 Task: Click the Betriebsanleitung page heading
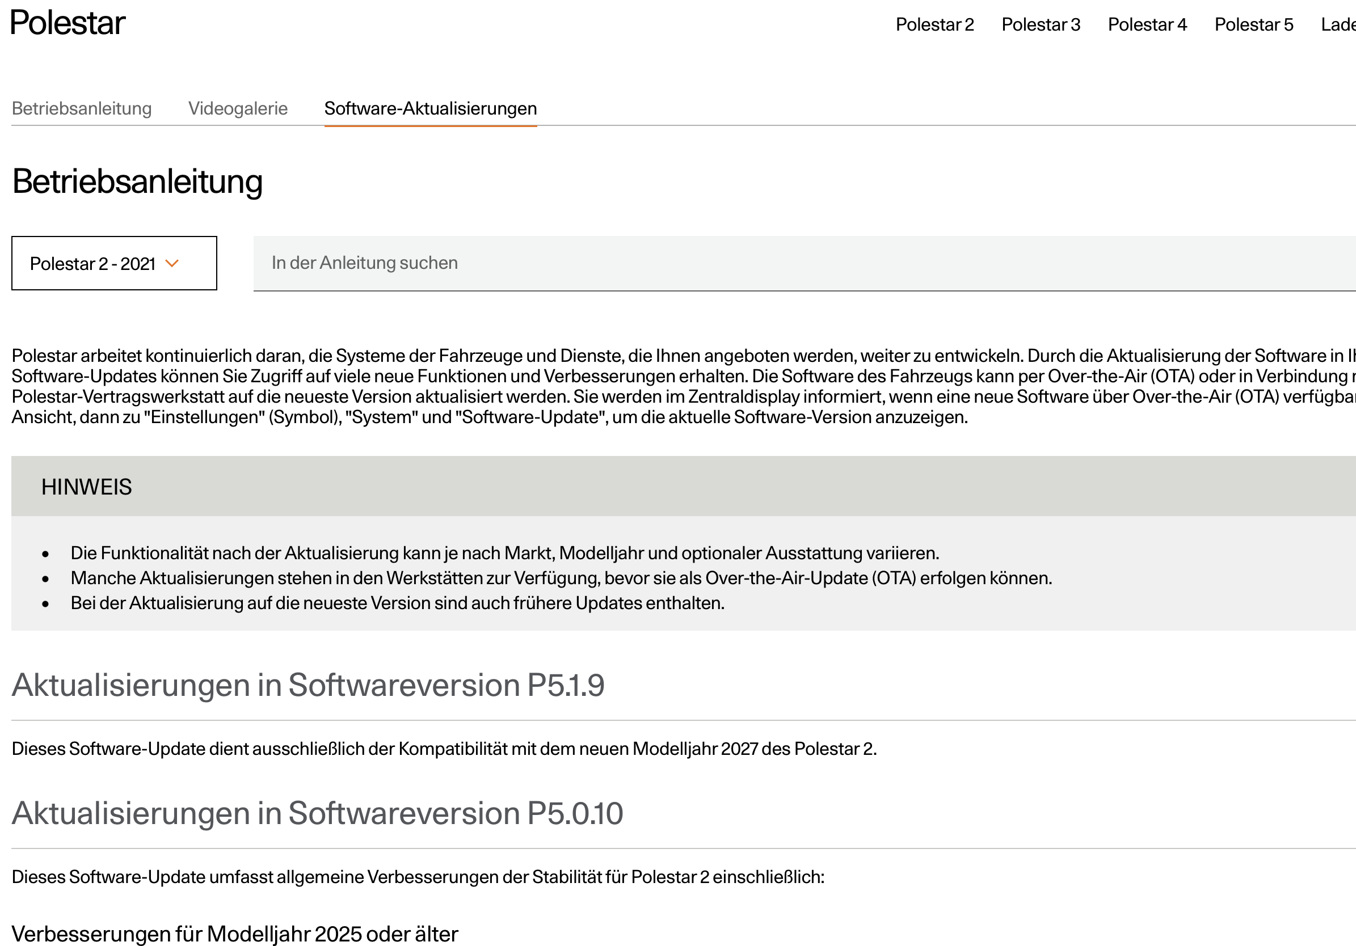point(137,182)
